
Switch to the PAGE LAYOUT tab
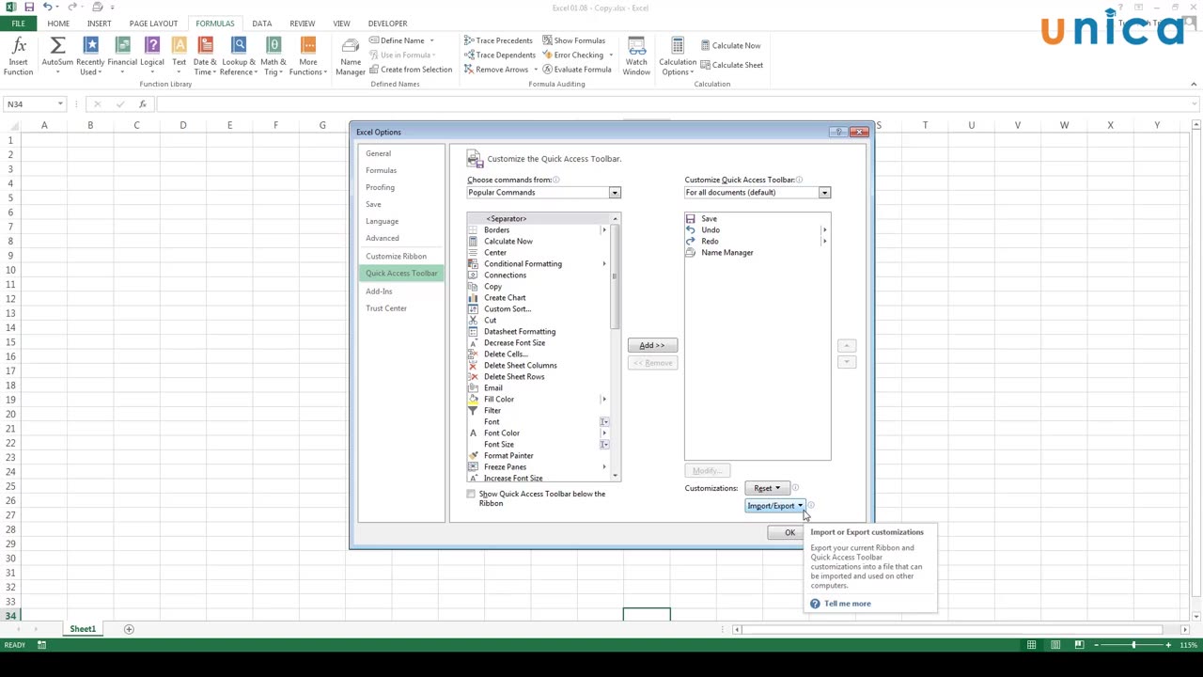[x=153, y=24]
